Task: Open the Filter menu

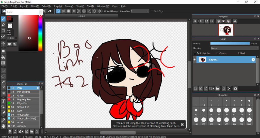Action: click(x=35, y=6)
